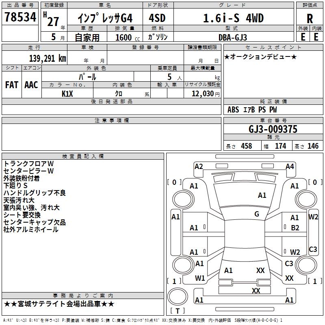Click the W1 rear-left quarter mark
Viewport: 325px width, 325px height.
click(200, 278)
